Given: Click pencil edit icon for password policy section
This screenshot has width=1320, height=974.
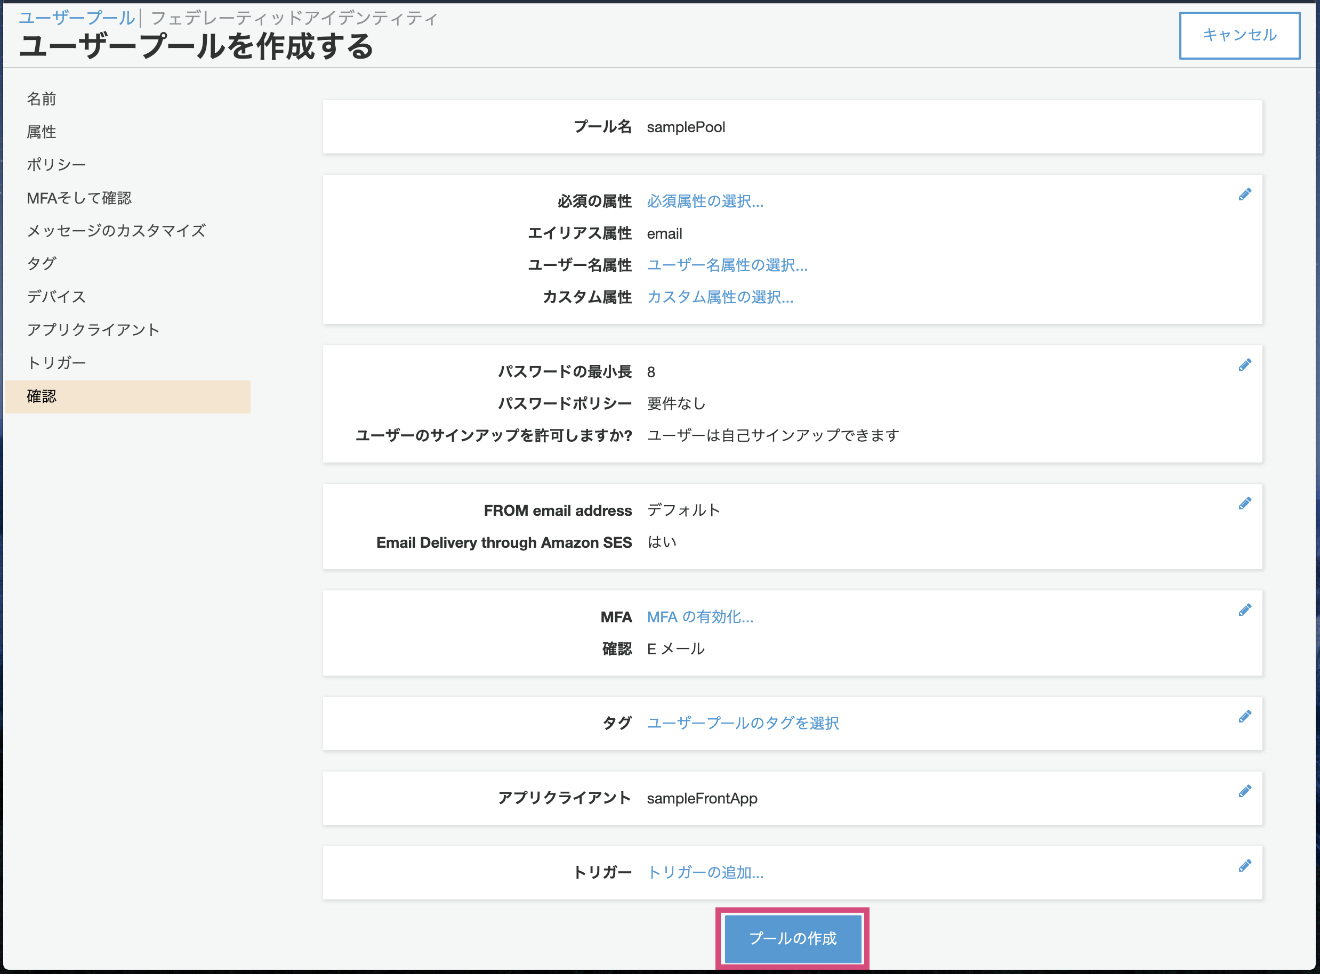Looking at the screenshot, I should pos(1244,365).
